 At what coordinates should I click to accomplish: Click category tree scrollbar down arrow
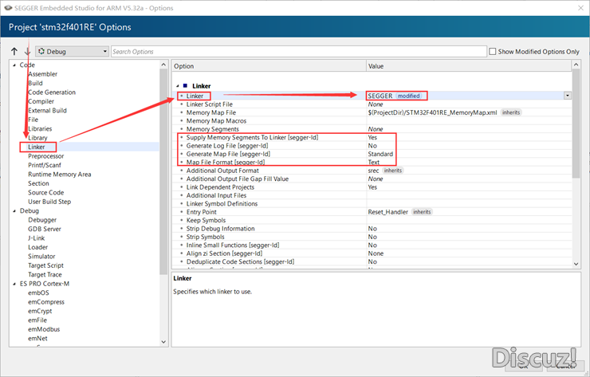tap(163, 342)
